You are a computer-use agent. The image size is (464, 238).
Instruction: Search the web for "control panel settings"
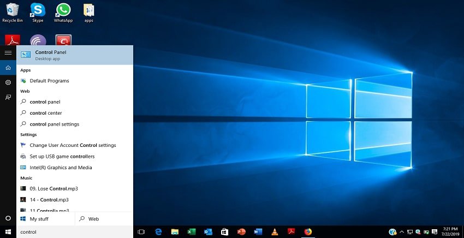coord(75,124)
